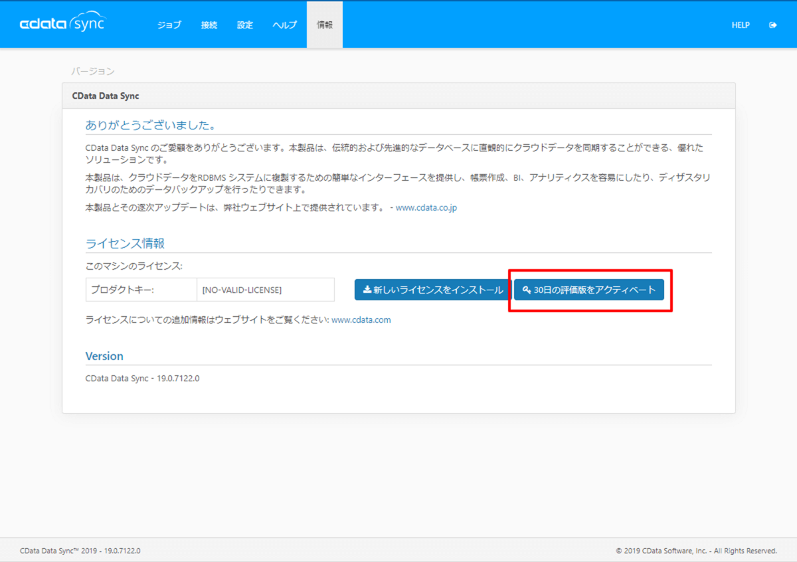Click the このマシンのライセンス label
The height and width of the screenshot is (562, 797).
133,266
